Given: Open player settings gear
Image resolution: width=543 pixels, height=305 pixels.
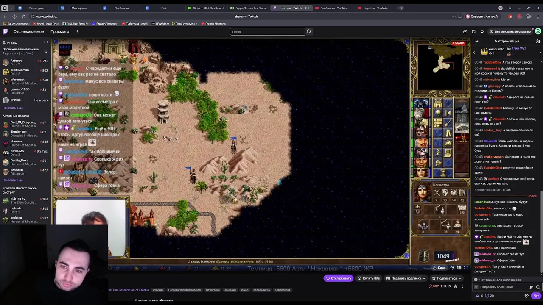Looking at the screenshot, I should click(452, 268).
